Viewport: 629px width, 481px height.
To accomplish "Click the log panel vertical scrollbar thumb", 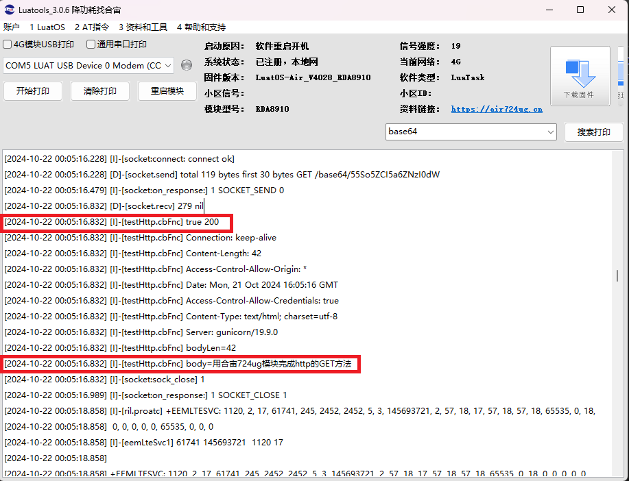I will 617,275.
